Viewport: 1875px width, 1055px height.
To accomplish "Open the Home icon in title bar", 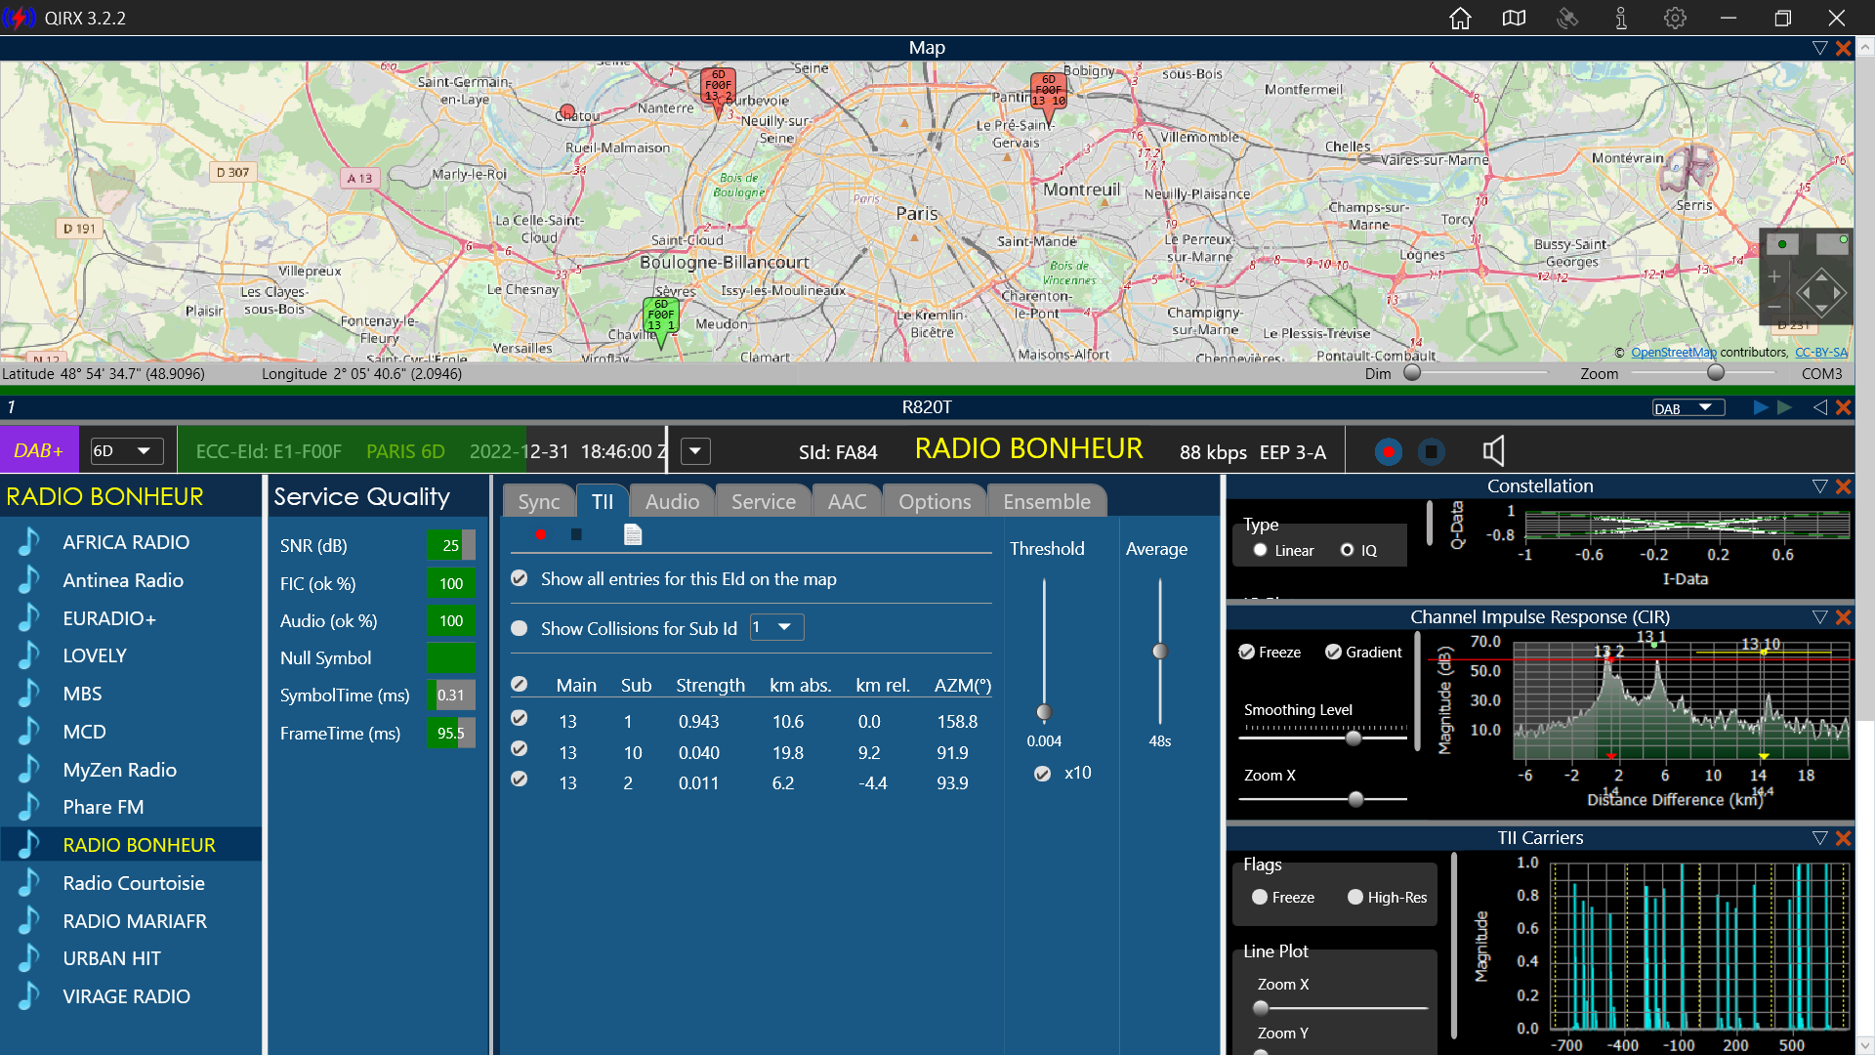I will [x=1460, y=19].
